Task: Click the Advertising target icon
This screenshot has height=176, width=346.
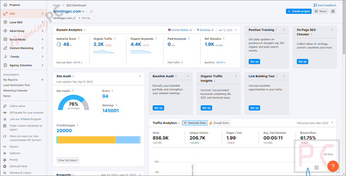Action: [5, 31]
